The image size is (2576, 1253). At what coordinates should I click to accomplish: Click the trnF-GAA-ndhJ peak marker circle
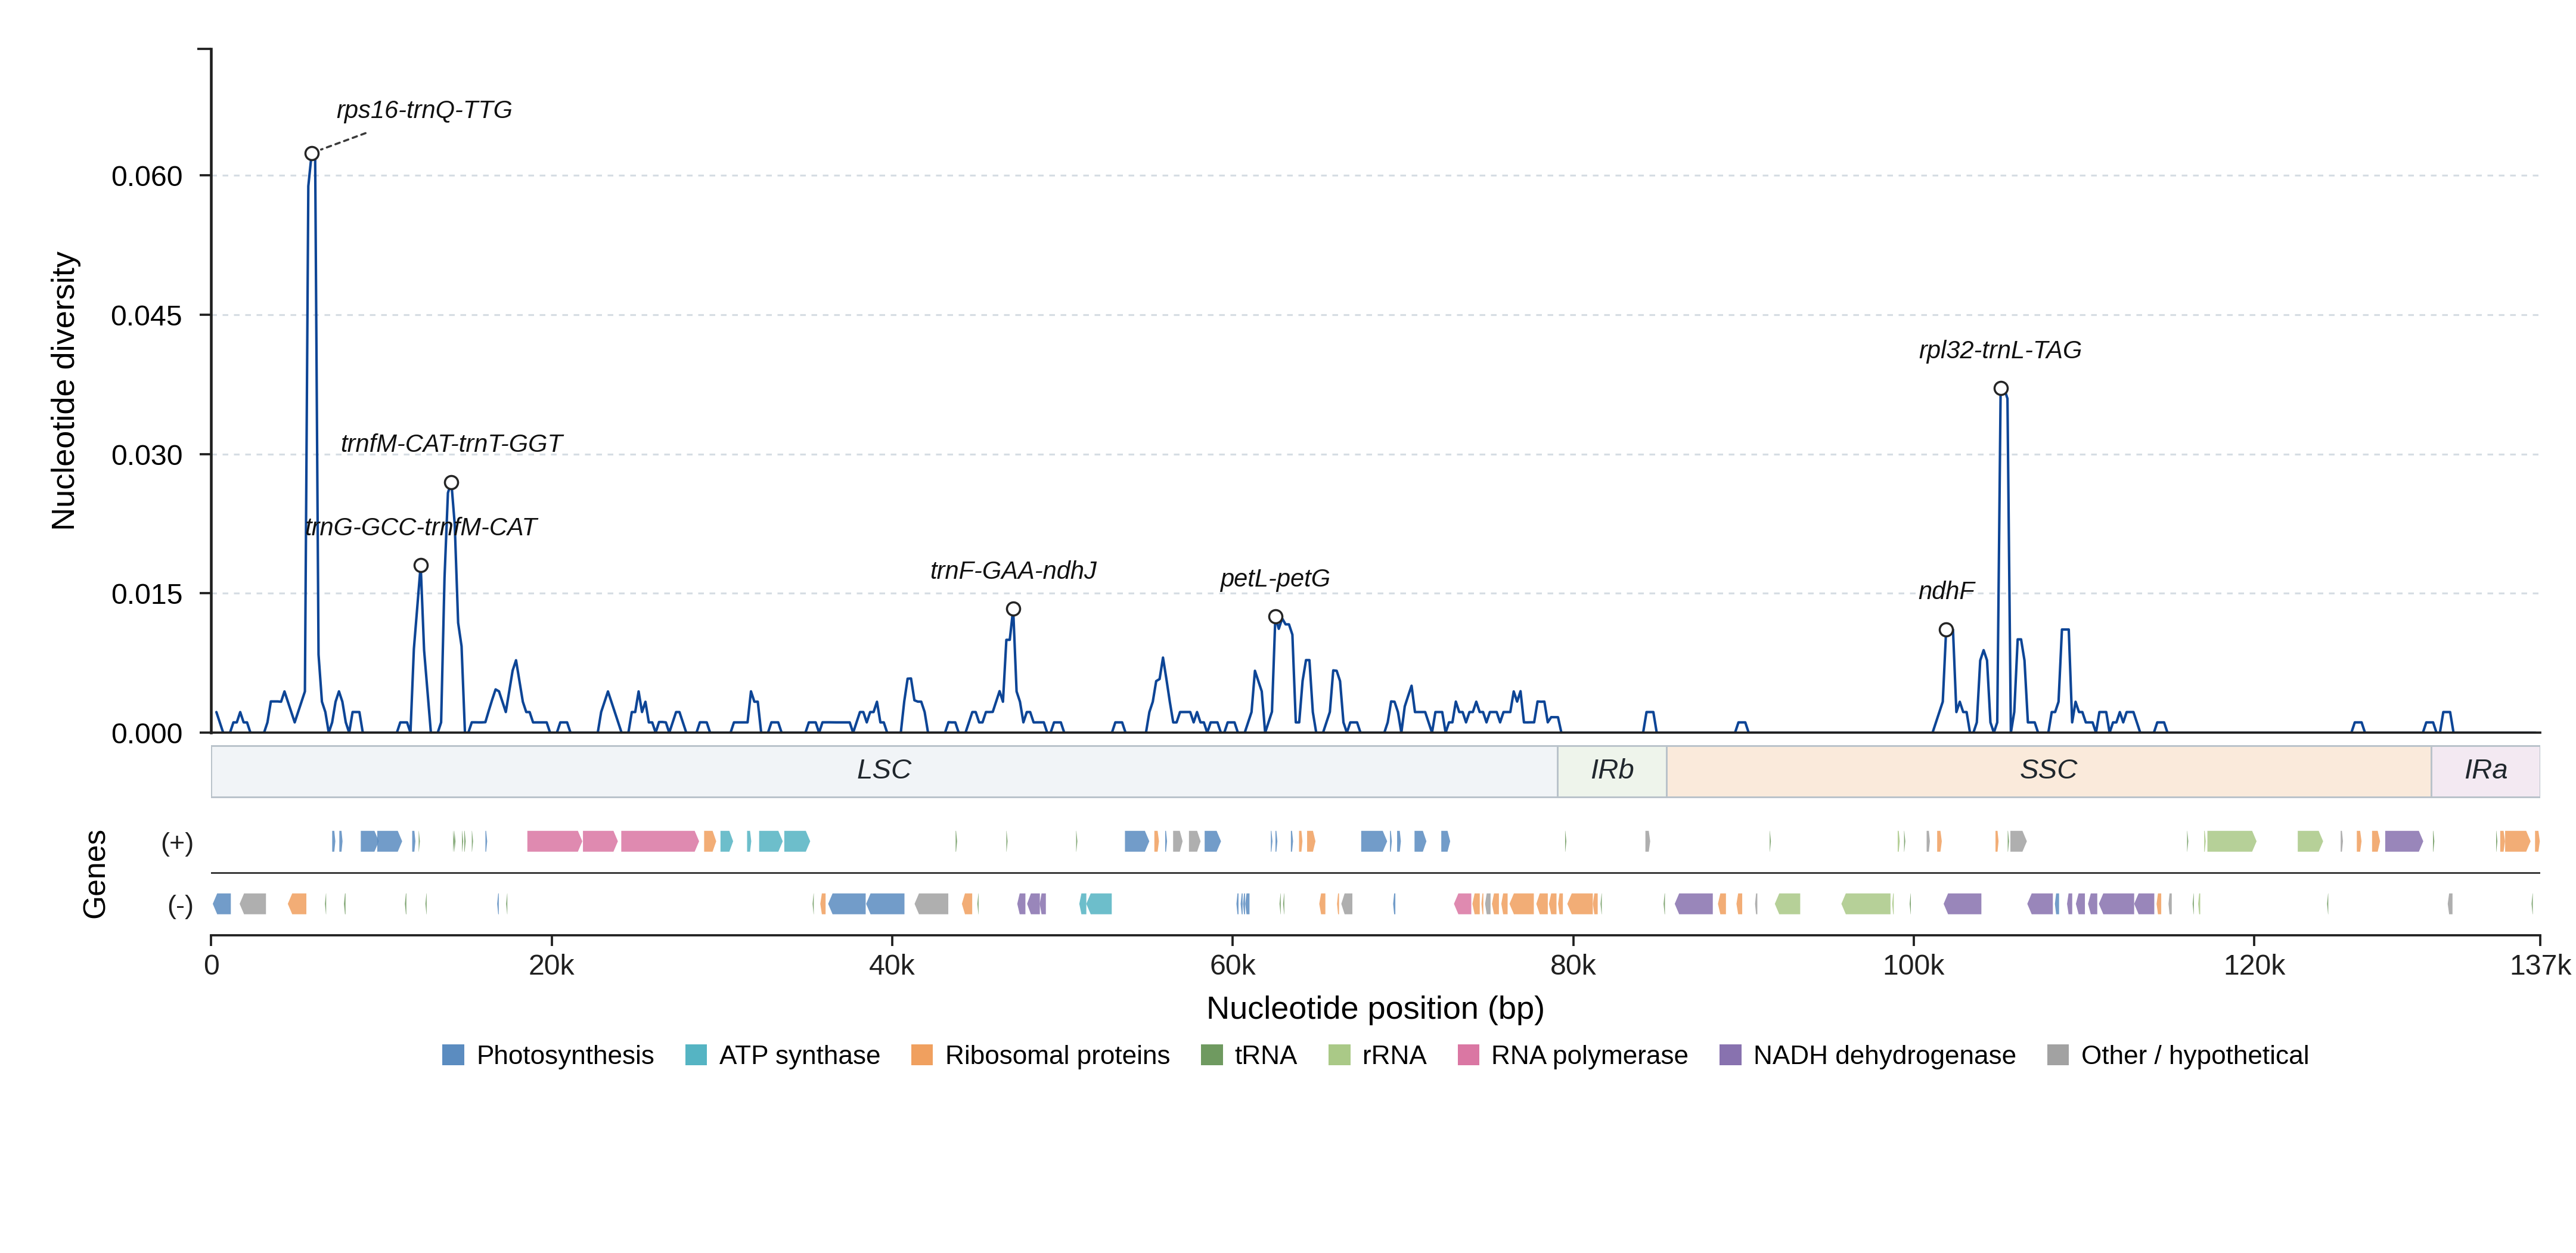pos(1013,609)
